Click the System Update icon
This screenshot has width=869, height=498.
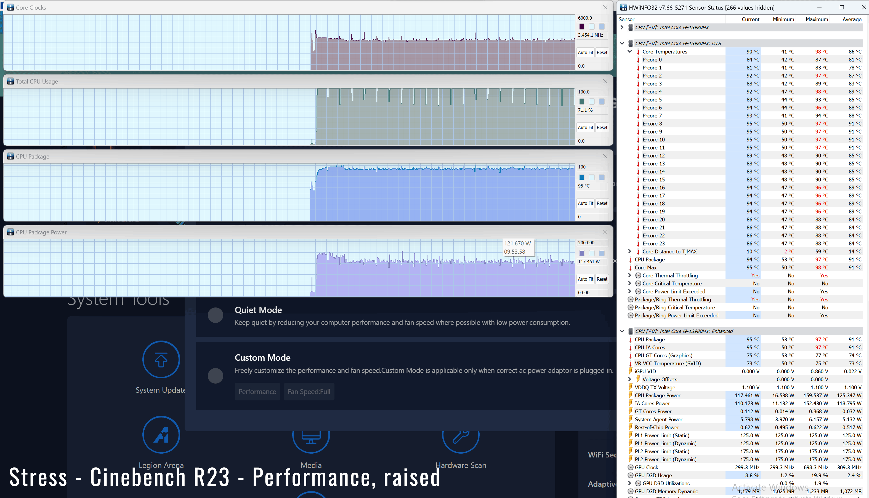[161, 360]
